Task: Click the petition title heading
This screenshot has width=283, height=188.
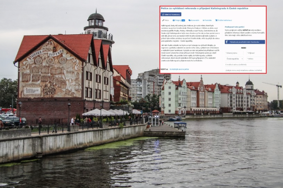Action: coord(204,8)
